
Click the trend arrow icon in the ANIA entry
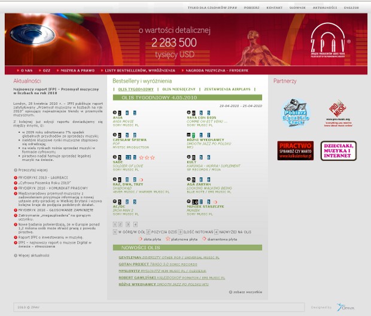point(115,113)
